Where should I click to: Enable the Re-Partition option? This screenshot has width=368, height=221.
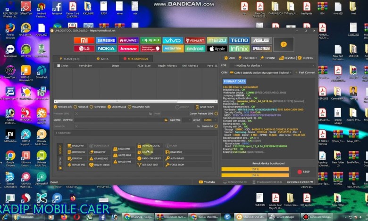pos(98,107)
